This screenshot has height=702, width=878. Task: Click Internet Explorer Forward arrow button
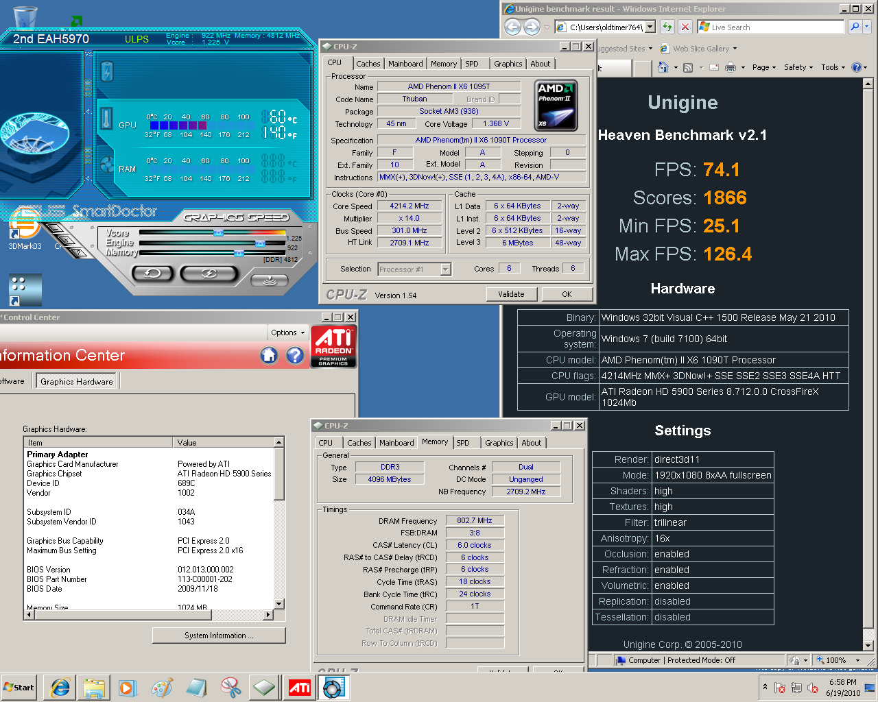[532, 27]
